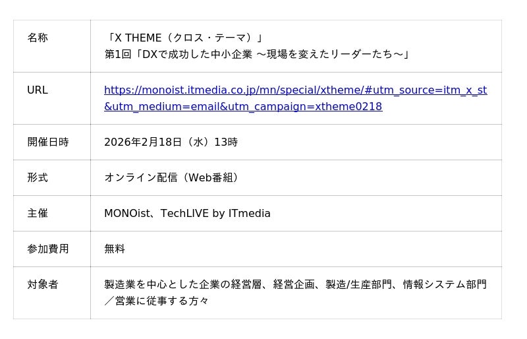Click the 形式 row label
Image resolution: width=527 pixels, height=339 pixels.
point(38,177)
